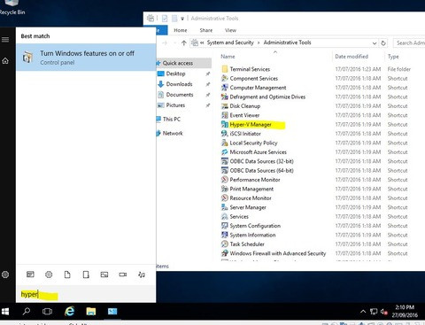Open the View ribbon tab
425x325 pixels.
230,30
